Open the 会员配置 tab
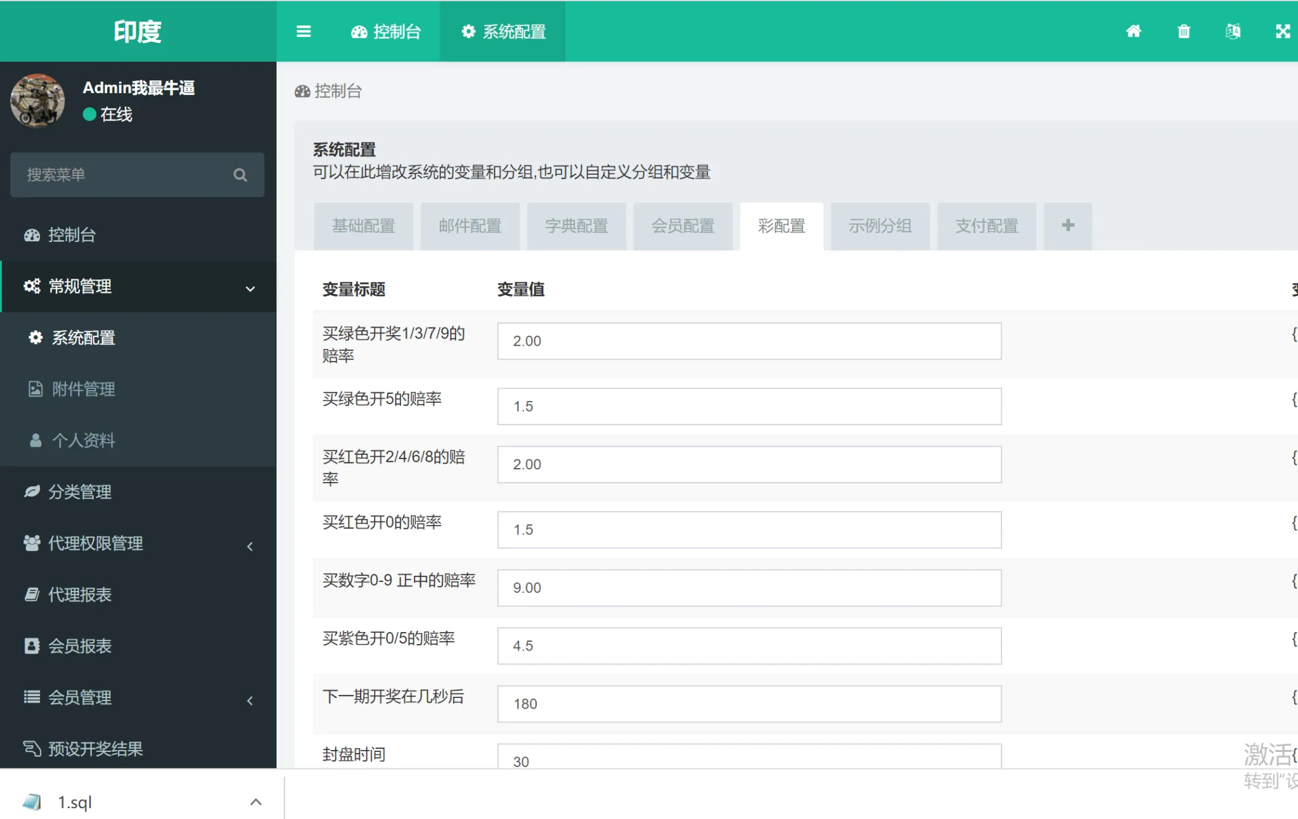The image size is (1298, 819). pos(683,226)
